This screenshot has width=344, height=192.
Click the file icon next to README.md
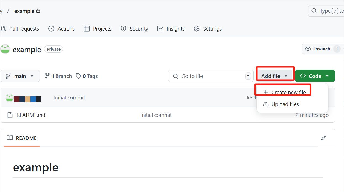click(10, 115)
